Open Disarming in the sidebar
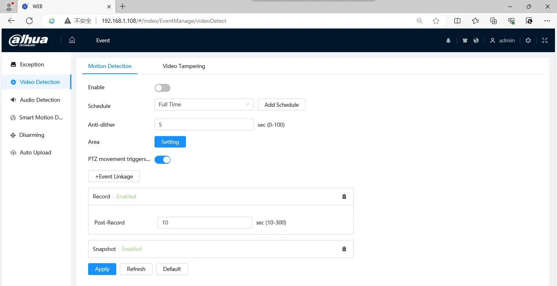557x286 pixels. coord(36,135)
